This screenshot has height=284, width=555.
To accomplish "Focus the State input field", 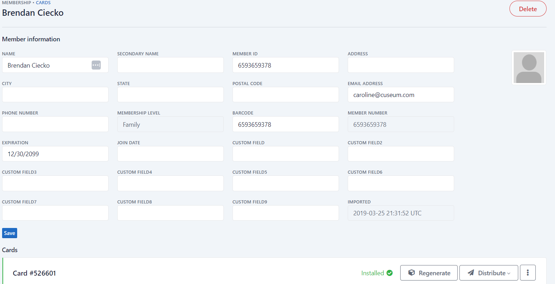I will click(170, 95).
